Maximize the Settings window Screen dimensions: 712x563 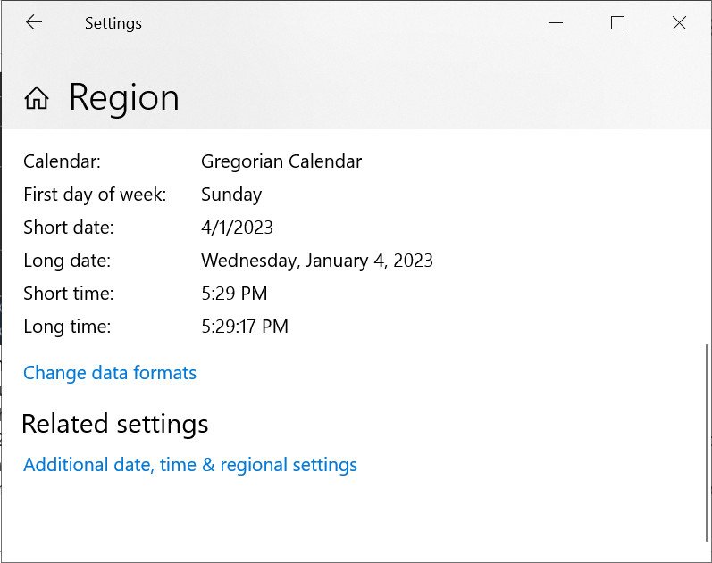pyautogui.click(x=617, y=23)
